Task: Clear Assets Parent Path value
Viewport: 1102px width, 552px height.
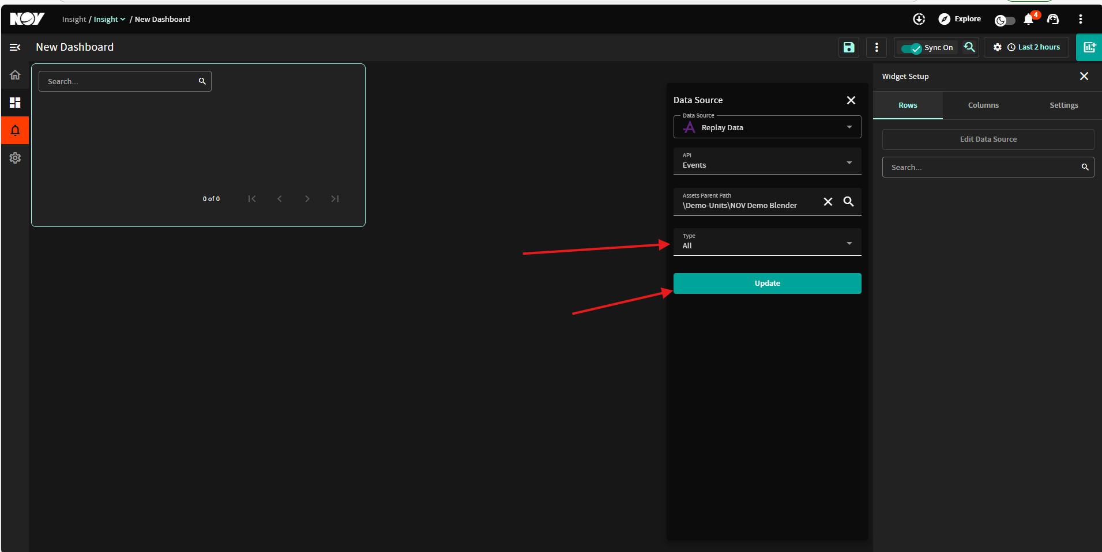Action: [x=828, y=202]
